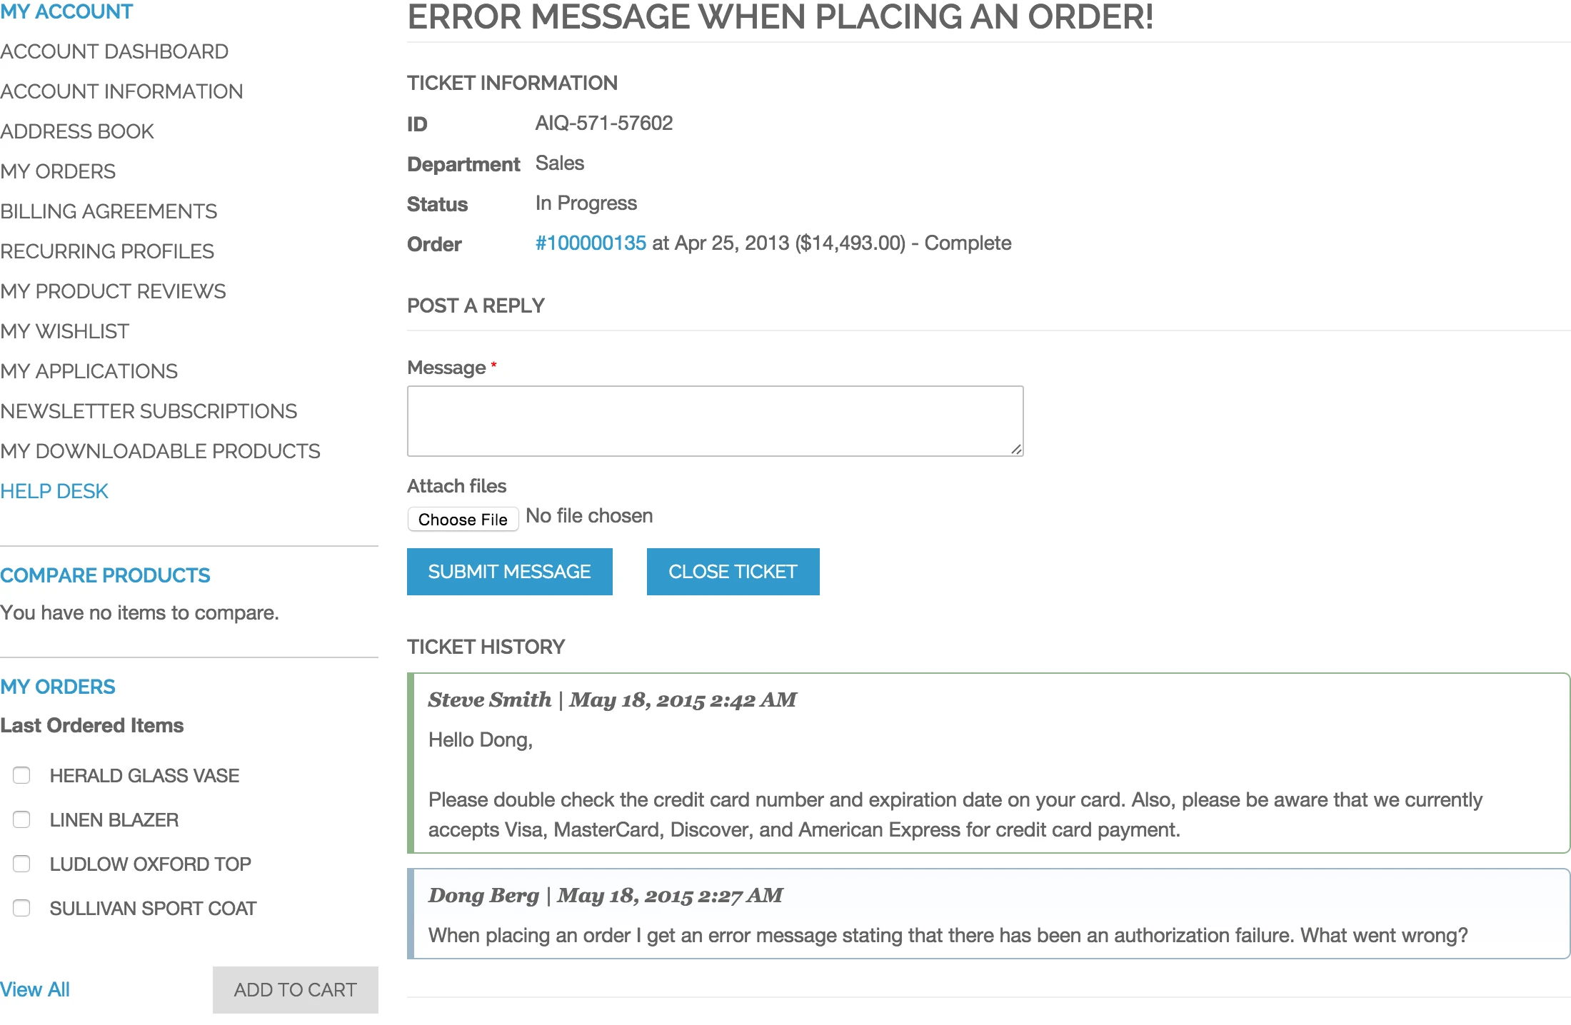This screenshot has width=1571, height=1025.
Task: Click inside the Message text area
Action: click(x=714, y=420)
